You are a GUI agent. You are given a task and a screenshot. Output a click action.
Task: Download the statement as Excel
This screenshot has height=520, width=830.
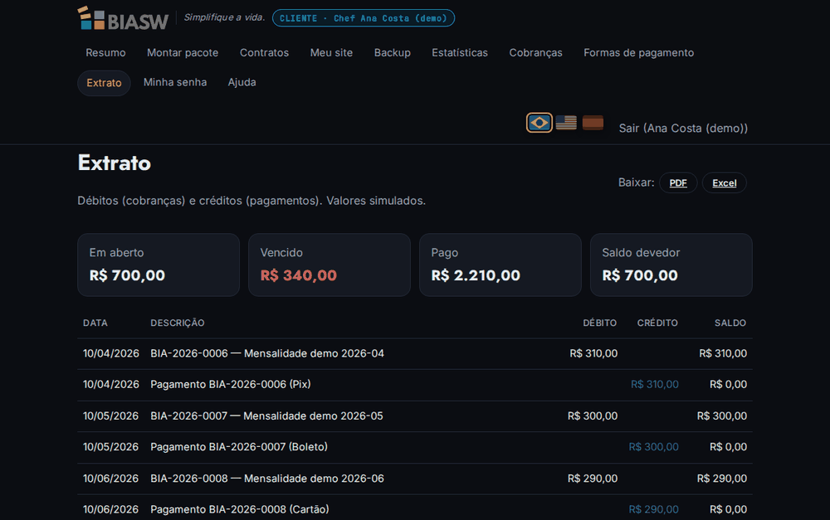click(x=724, y=183)
